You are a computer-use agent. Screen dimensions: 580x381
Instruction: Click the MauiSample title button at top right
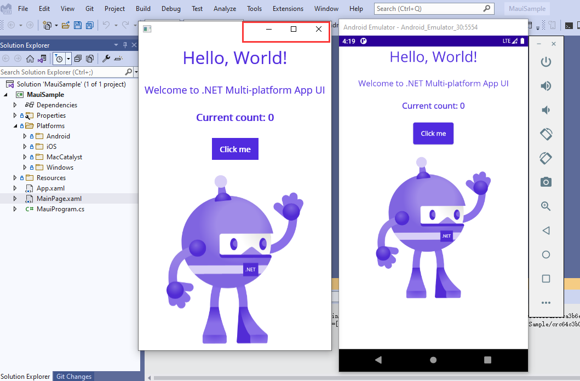pos(527,9)
